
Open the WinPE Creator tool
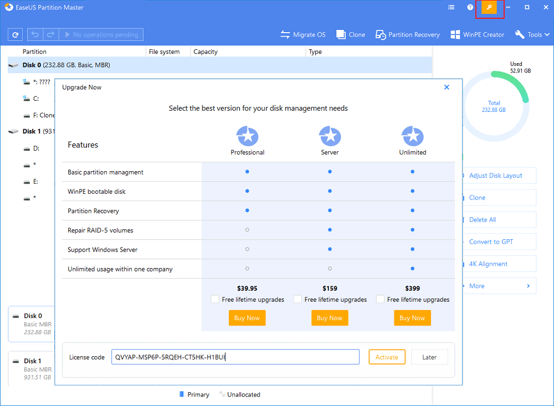[x=476, y=34]
